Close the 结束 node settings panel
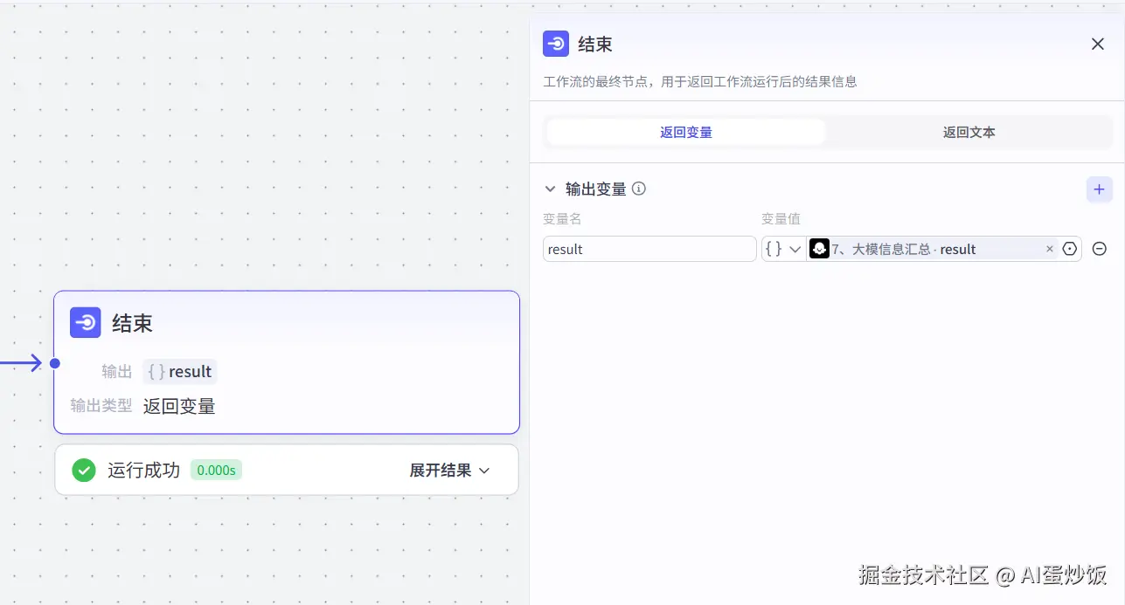Viewport: 1125px width, 605px height. coord(1098,45)
